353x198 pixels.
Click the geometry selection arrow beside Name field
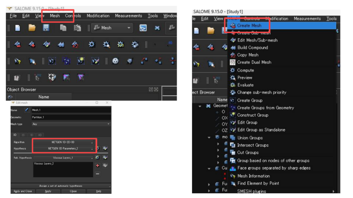point(27,110)
